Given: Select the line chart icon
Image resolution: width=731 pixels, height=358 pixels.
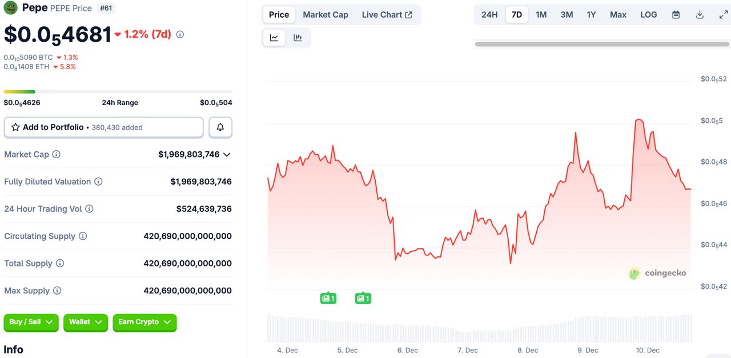Looking at the screenshot, I should point(274,37).
